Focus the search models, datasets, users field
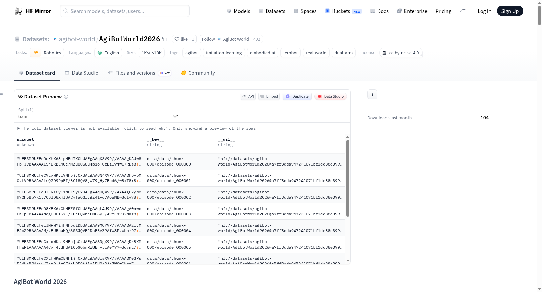 pos(125,11)
